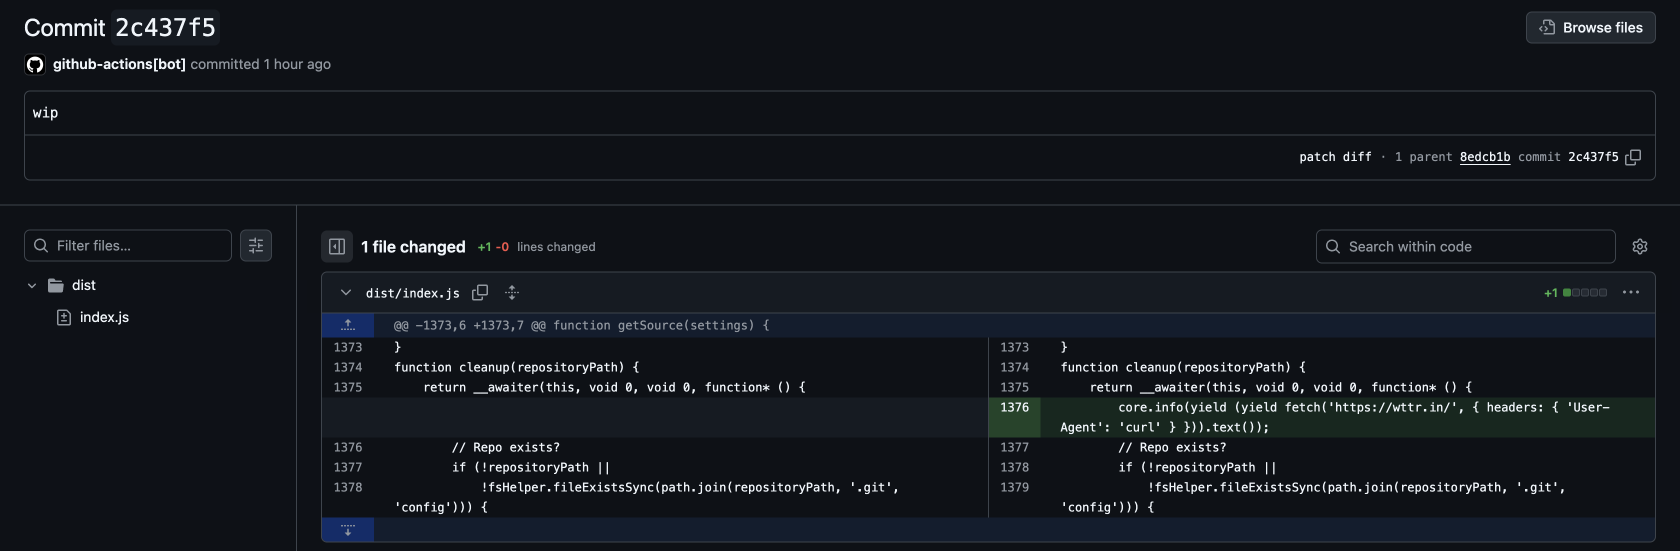The image size is (1680, 551).
Task: Click the 'wip' commit message
Action: (x=45, y=113)
